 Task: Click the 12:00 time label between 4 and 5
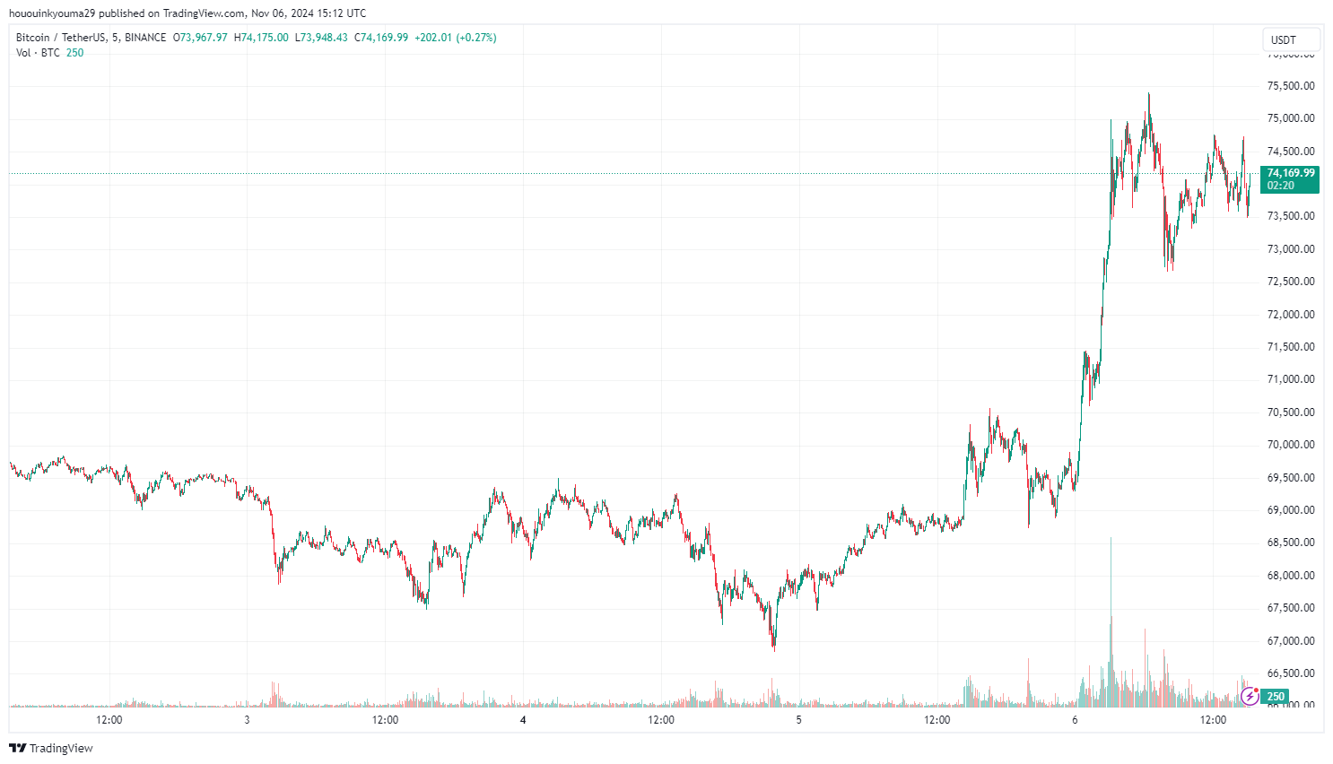pos(662,720)
